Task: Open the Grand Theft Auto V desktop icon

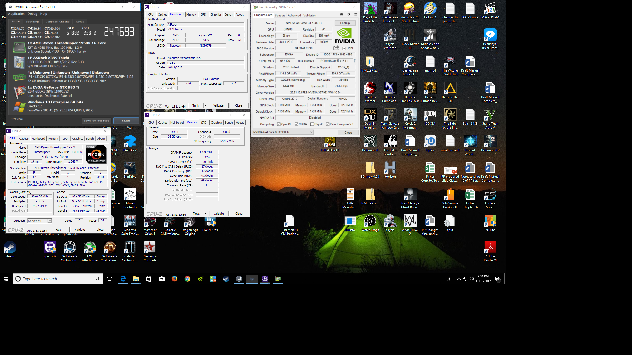Action: click(490, 119)
